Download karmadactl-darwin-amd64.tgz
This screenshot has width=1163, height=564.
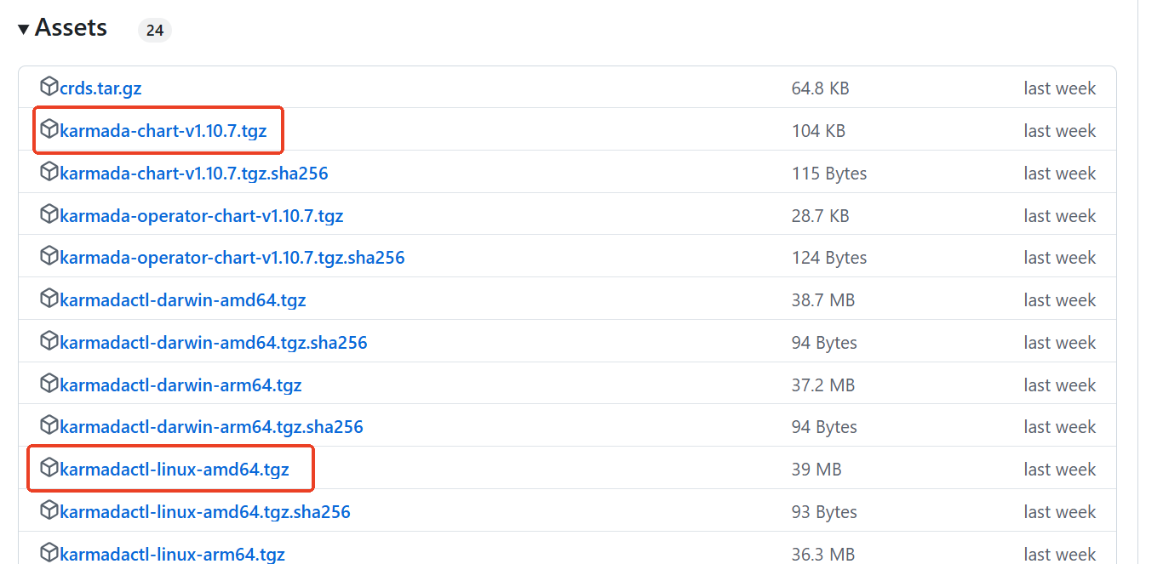point(182,300)
